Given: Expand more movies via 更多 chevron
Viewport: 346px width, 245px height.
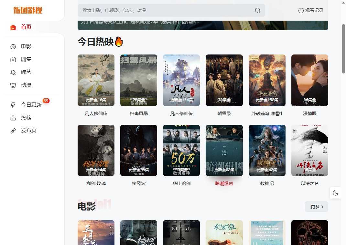Looking at the screenshot, I should pos(322,207).
